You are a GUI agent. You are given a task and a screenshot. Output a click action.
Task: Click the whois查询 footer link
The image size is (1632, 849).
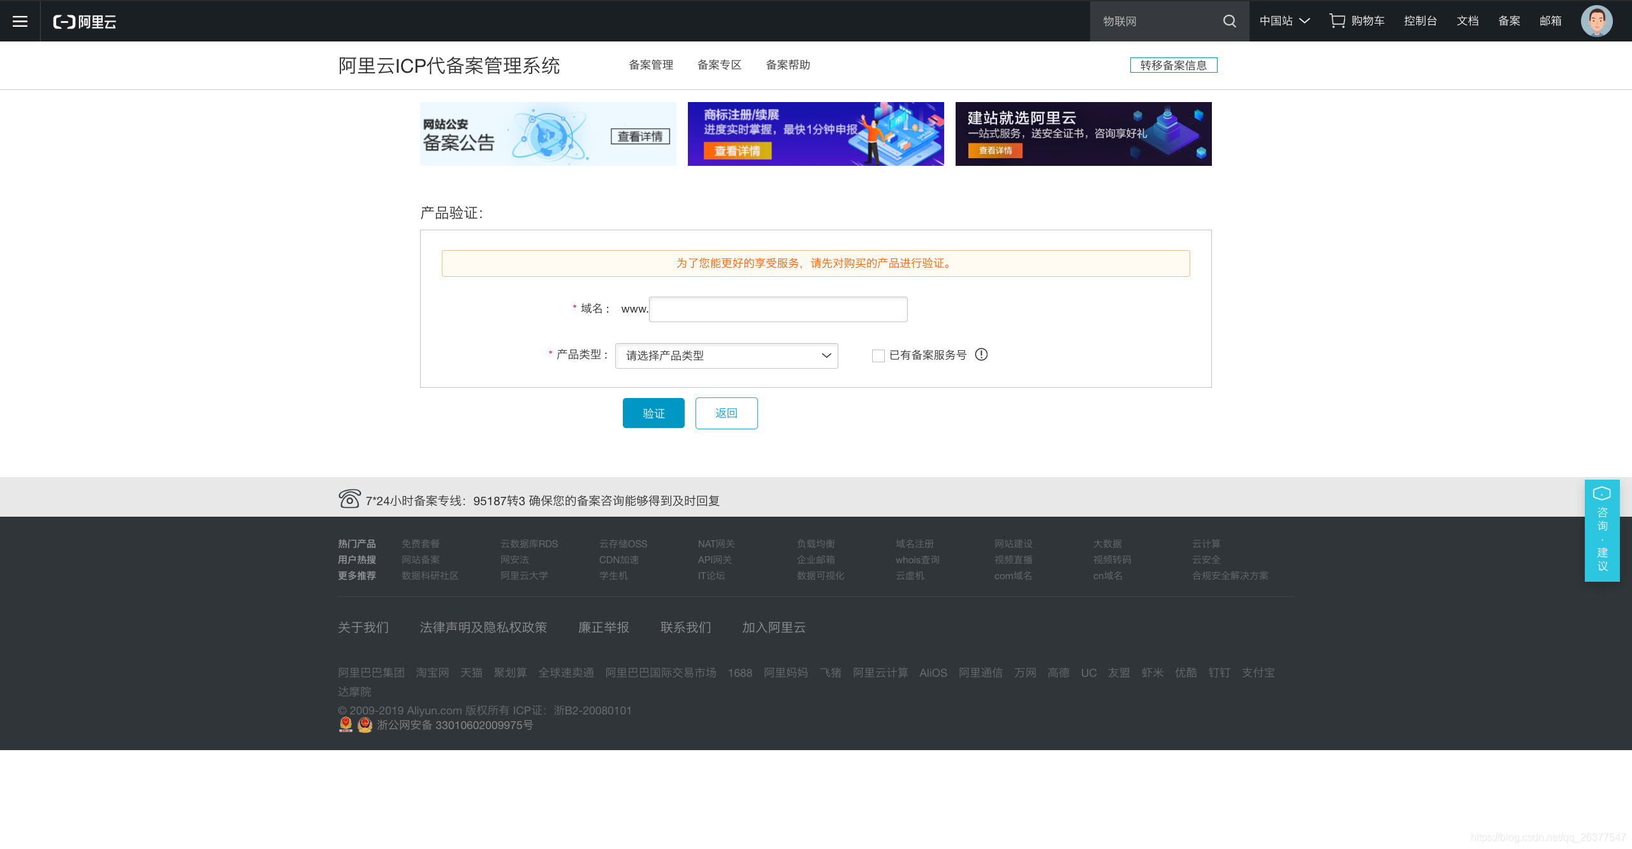coord(917,559)
